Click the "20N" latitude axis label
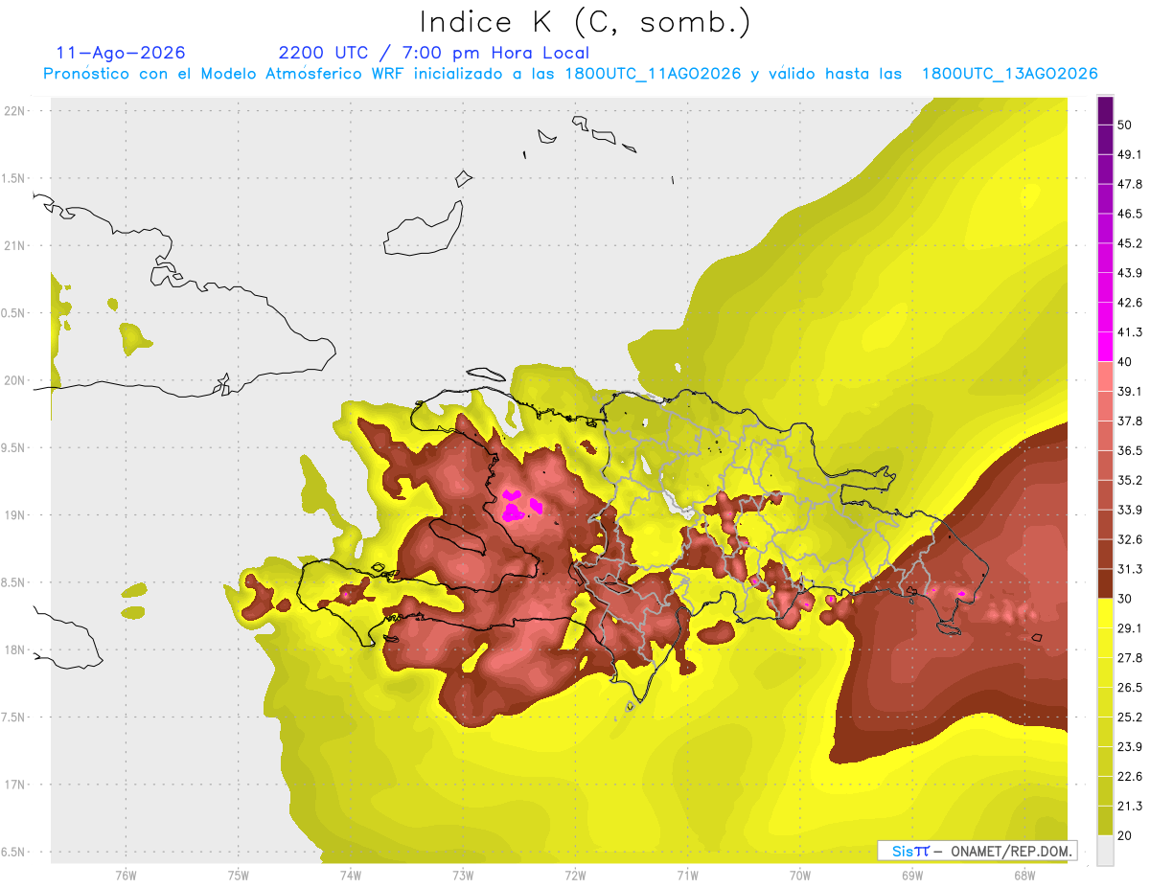This screenshot has height=888, width=1150. tap(15, 381)
